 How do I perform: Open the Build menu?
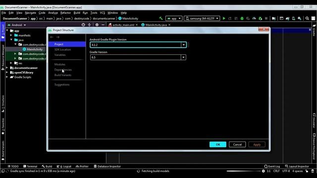pos(77,13)
